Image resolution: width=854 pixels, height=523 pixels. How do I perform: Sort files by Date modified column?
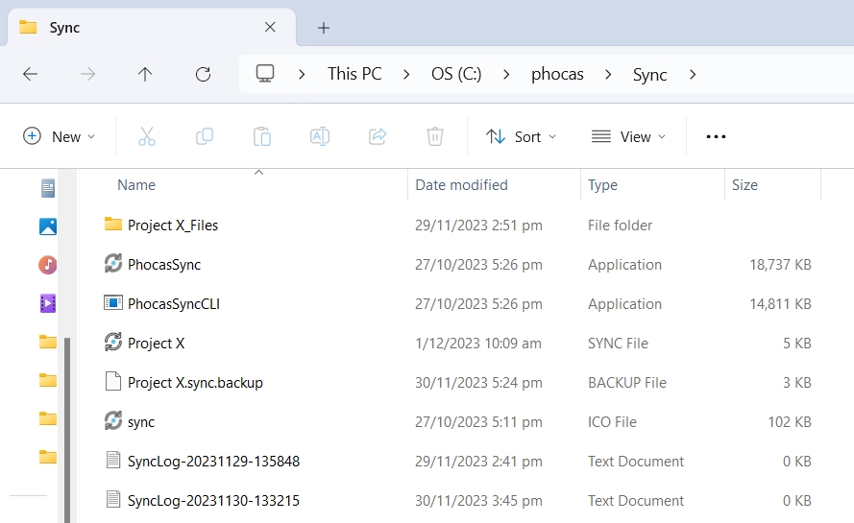click(461, 185)
